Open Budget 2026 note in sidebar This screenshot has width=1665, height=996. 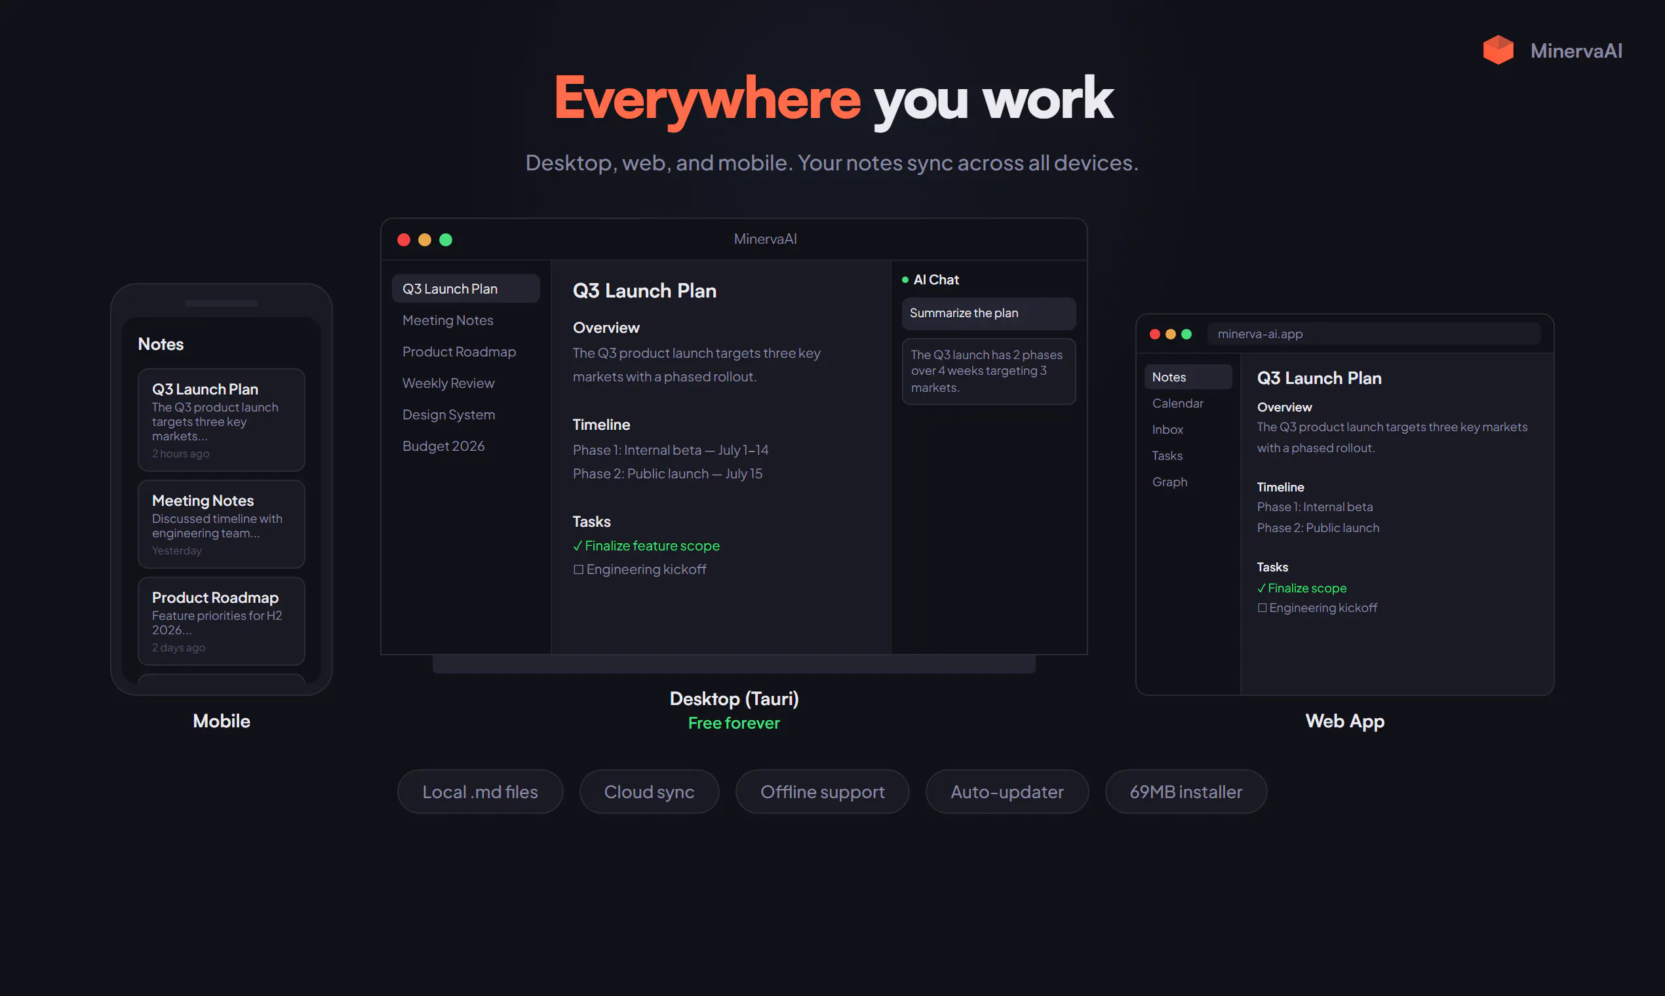[466, 446]
